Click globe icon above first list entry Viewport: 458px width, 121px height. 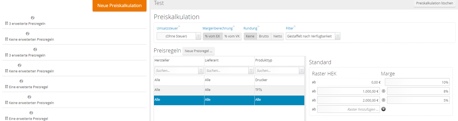(x=33, y=18)
